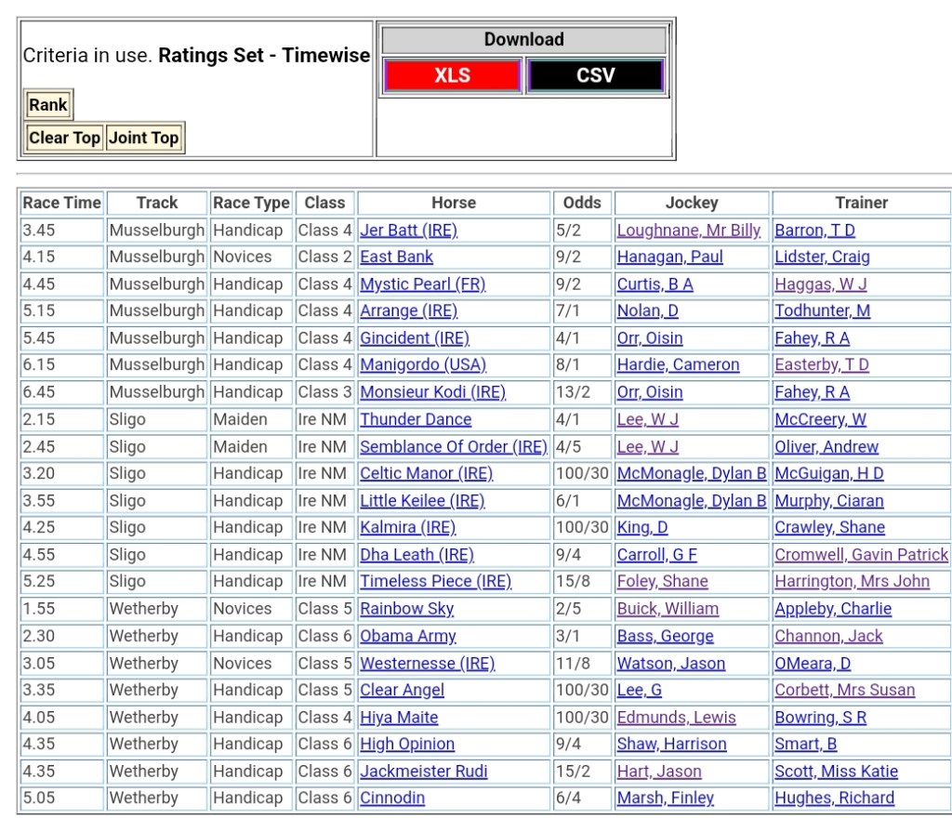Viewport: 952px width, 818px height.
Task: Open Jackmeister Rudi horse link
Action: click(423, 772)
